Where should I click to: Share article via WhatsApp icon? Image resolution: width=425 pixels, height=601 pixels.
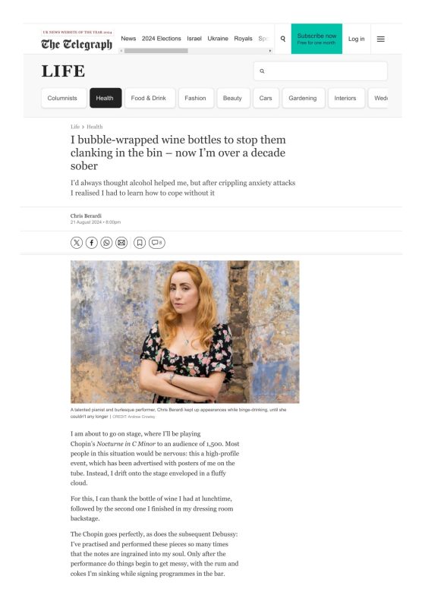106,243
